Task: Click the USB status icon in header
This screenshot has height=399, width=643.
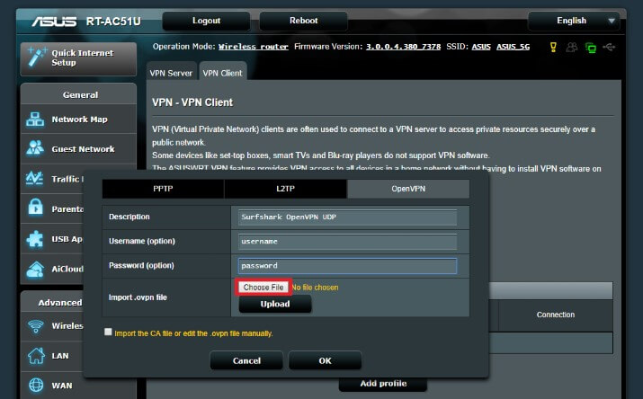Action: [x=612, y=47]
